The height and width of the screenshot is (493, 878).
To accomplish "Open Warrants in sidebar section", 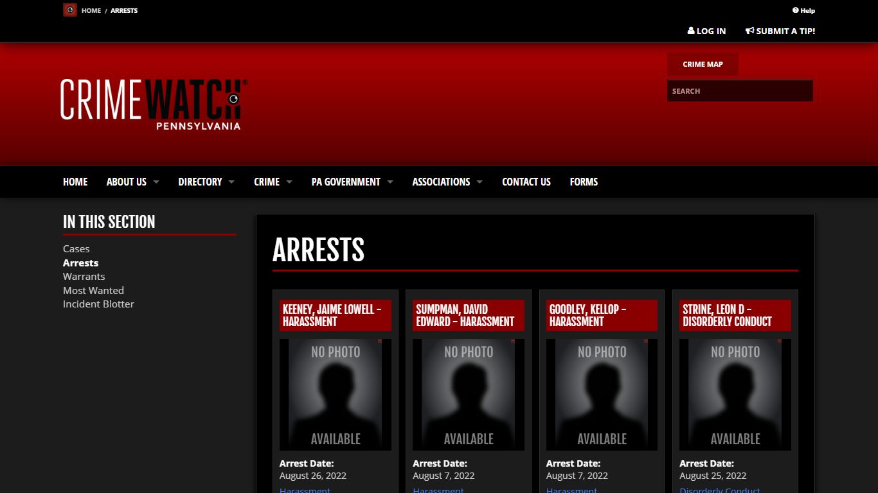I will [x=84, y=277].
